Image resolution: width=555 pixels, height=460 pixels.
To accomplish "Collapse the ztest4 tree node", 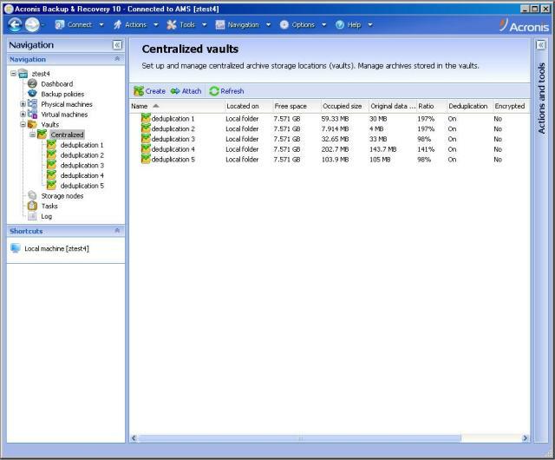I will 13,74.
